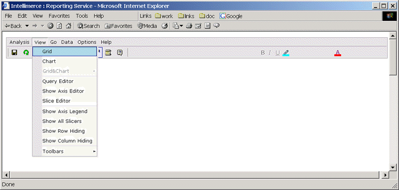
Task: Click the Discuss icon in the browser toolbar
Action: coord(207,26)
